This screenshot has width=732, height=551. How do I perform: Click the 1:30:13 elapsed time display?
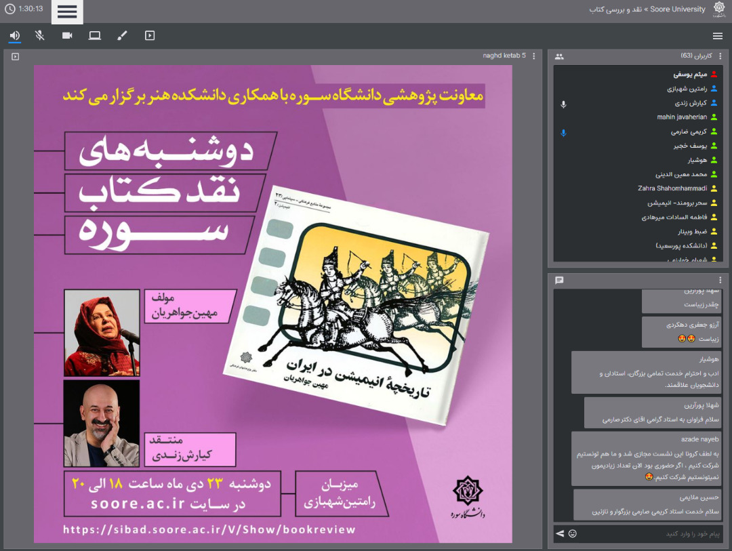(x=30, y=9)
